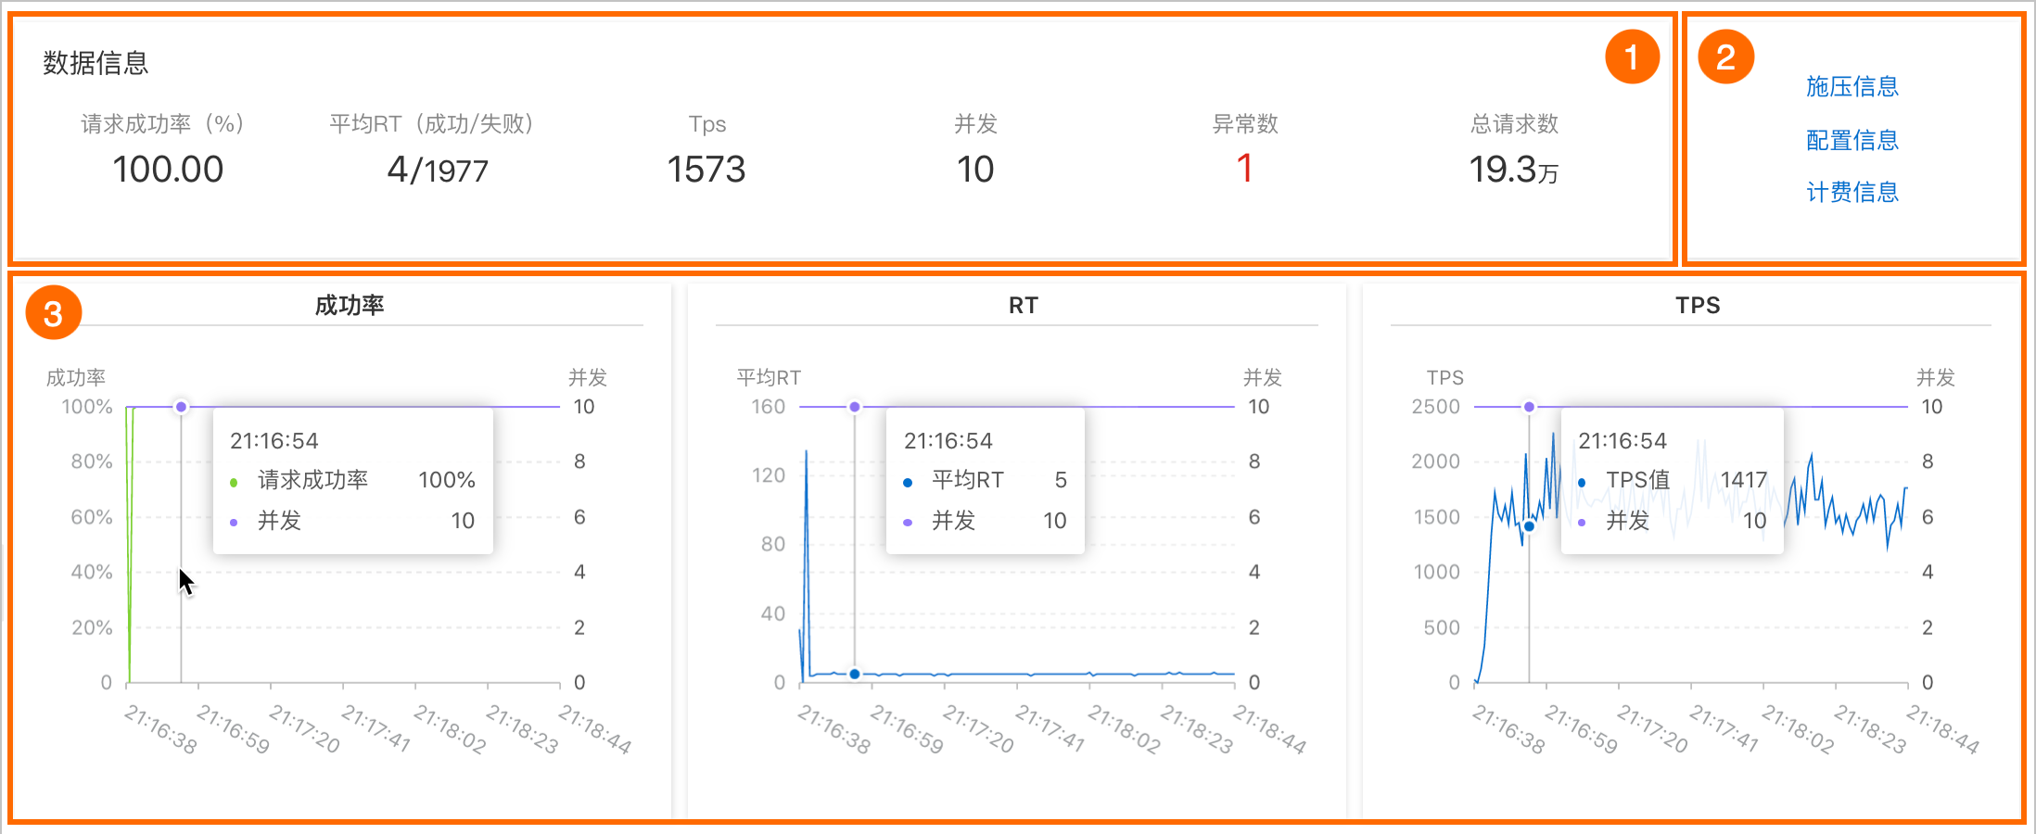
Task: Click the 并发 value 10 in data info
Action: click(x=975, y=170)
